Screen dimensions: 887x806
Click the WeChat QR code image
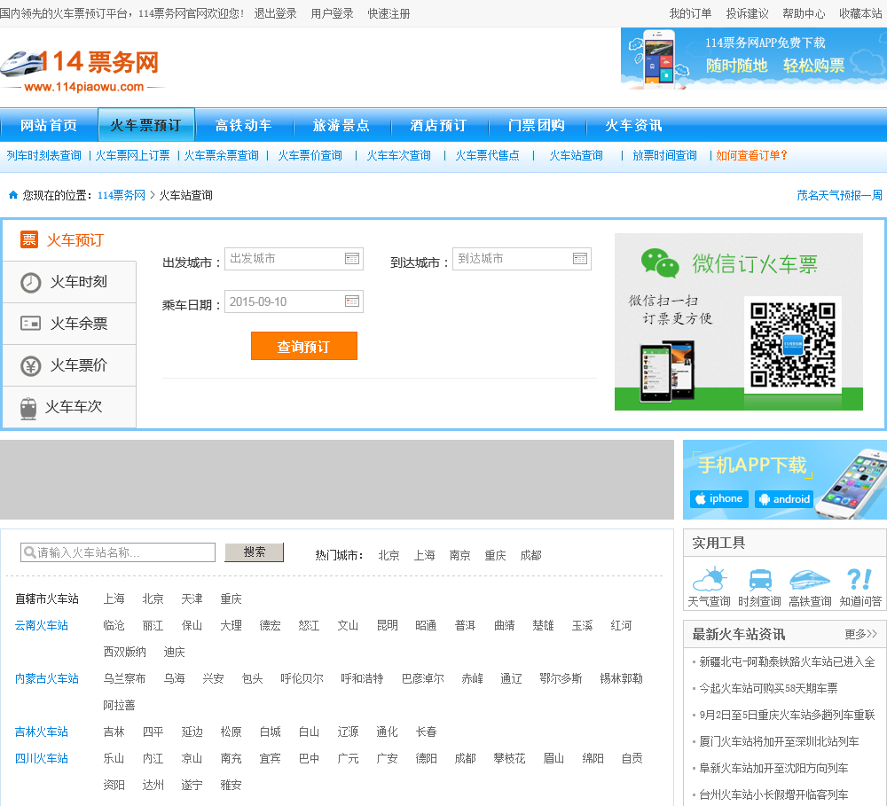(792, 345)
